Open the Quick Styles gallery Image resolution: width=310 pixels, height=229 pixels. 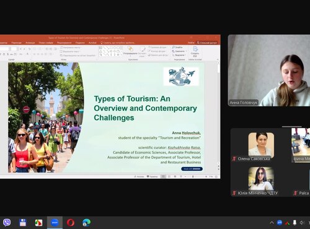pos(142,51)
